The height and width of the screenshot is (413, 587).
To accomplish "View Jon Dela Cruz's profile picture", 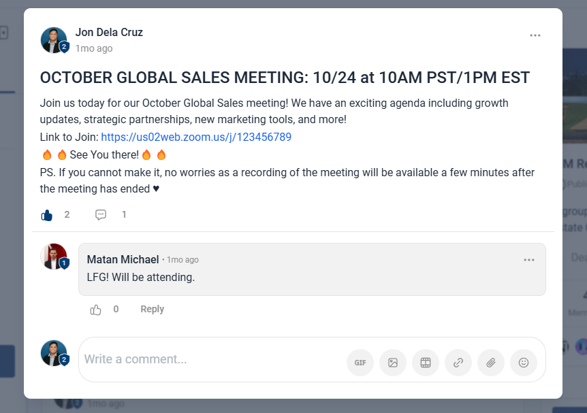I will (54, 39).
